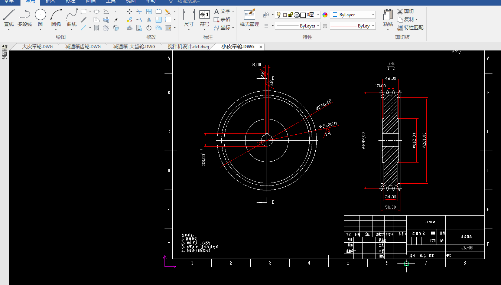Screen dimensions: 501x285
Task: Switch to 搅拌机设计.dxf.dwg document tab
Action: [x=188, y=47]
